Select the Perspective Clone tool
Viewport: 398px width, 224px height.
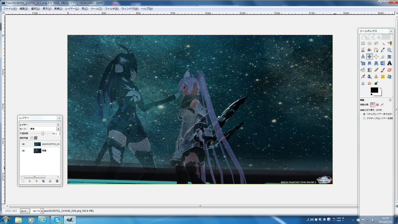point(389,77)
